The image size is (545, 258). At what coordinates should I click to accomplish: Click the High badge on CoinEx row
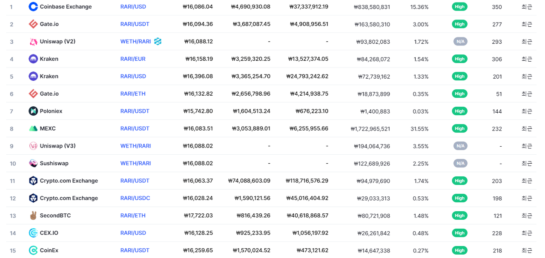(460, 251)
